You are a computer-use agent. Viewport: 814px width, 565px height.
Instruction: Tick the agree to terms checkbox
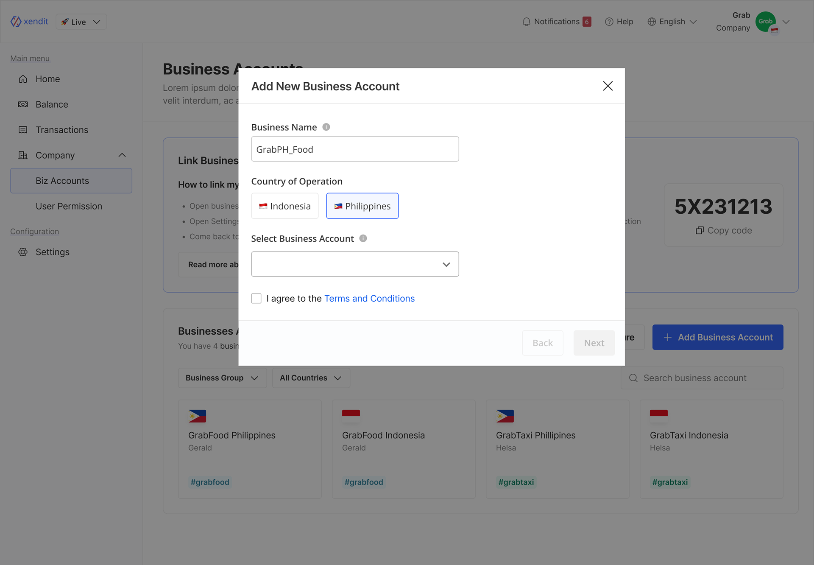pos(256,298)
